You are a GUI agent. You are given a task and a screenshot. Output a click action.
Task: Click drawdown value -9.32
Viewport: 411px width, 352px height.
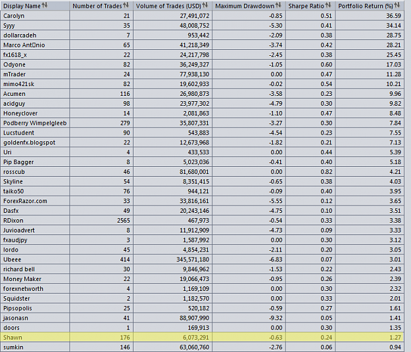point(276,318)
